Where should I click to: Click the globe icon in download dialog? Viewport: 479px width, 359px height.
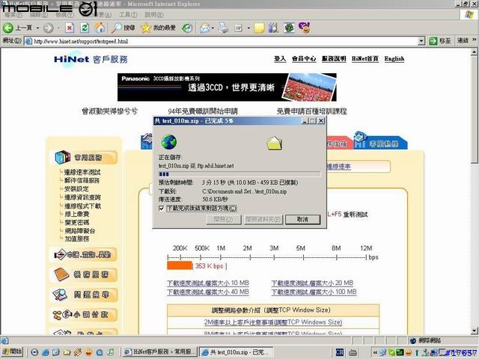(169, 142)
